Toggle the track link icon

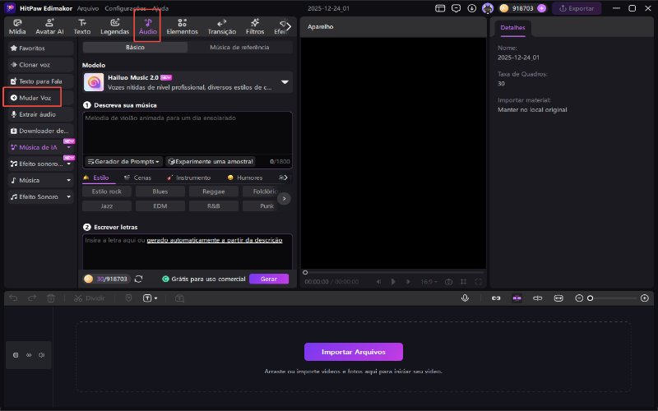28,355
